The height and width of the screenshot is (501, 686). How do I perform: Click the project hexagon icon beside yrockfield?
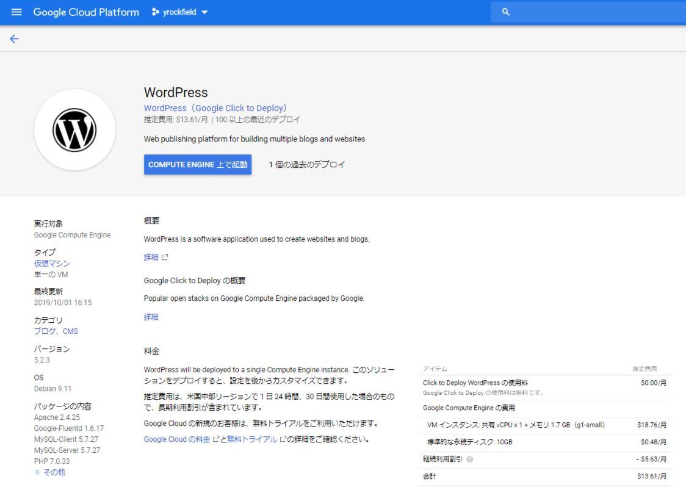[x=155, y=12]
